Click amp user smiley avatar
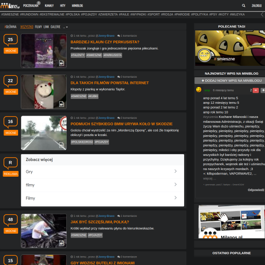 [199, 90]
